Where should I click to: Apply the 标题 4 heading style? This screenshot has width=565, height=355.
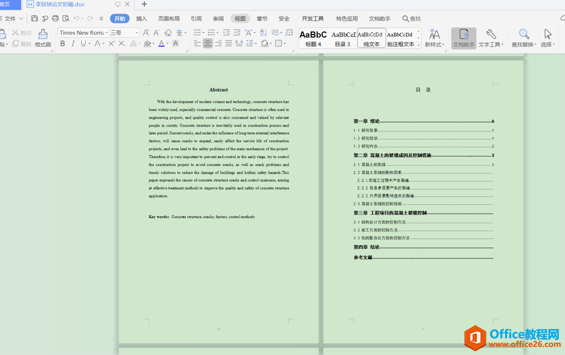(313, 38)
